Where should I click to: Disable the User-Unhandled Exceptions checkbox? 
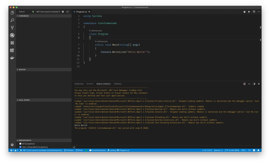pyautogui.click(x=20, y=147)
